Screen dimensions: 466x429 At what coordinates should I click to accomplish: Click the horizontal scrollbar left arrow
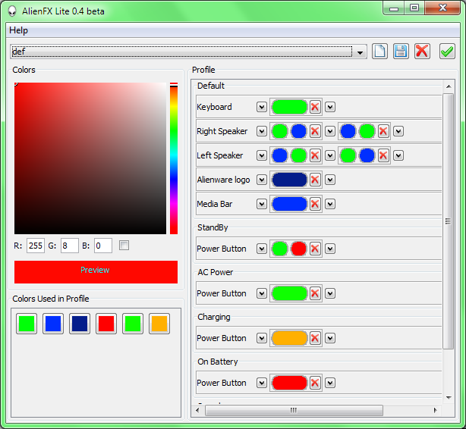[x=197, y=410]
